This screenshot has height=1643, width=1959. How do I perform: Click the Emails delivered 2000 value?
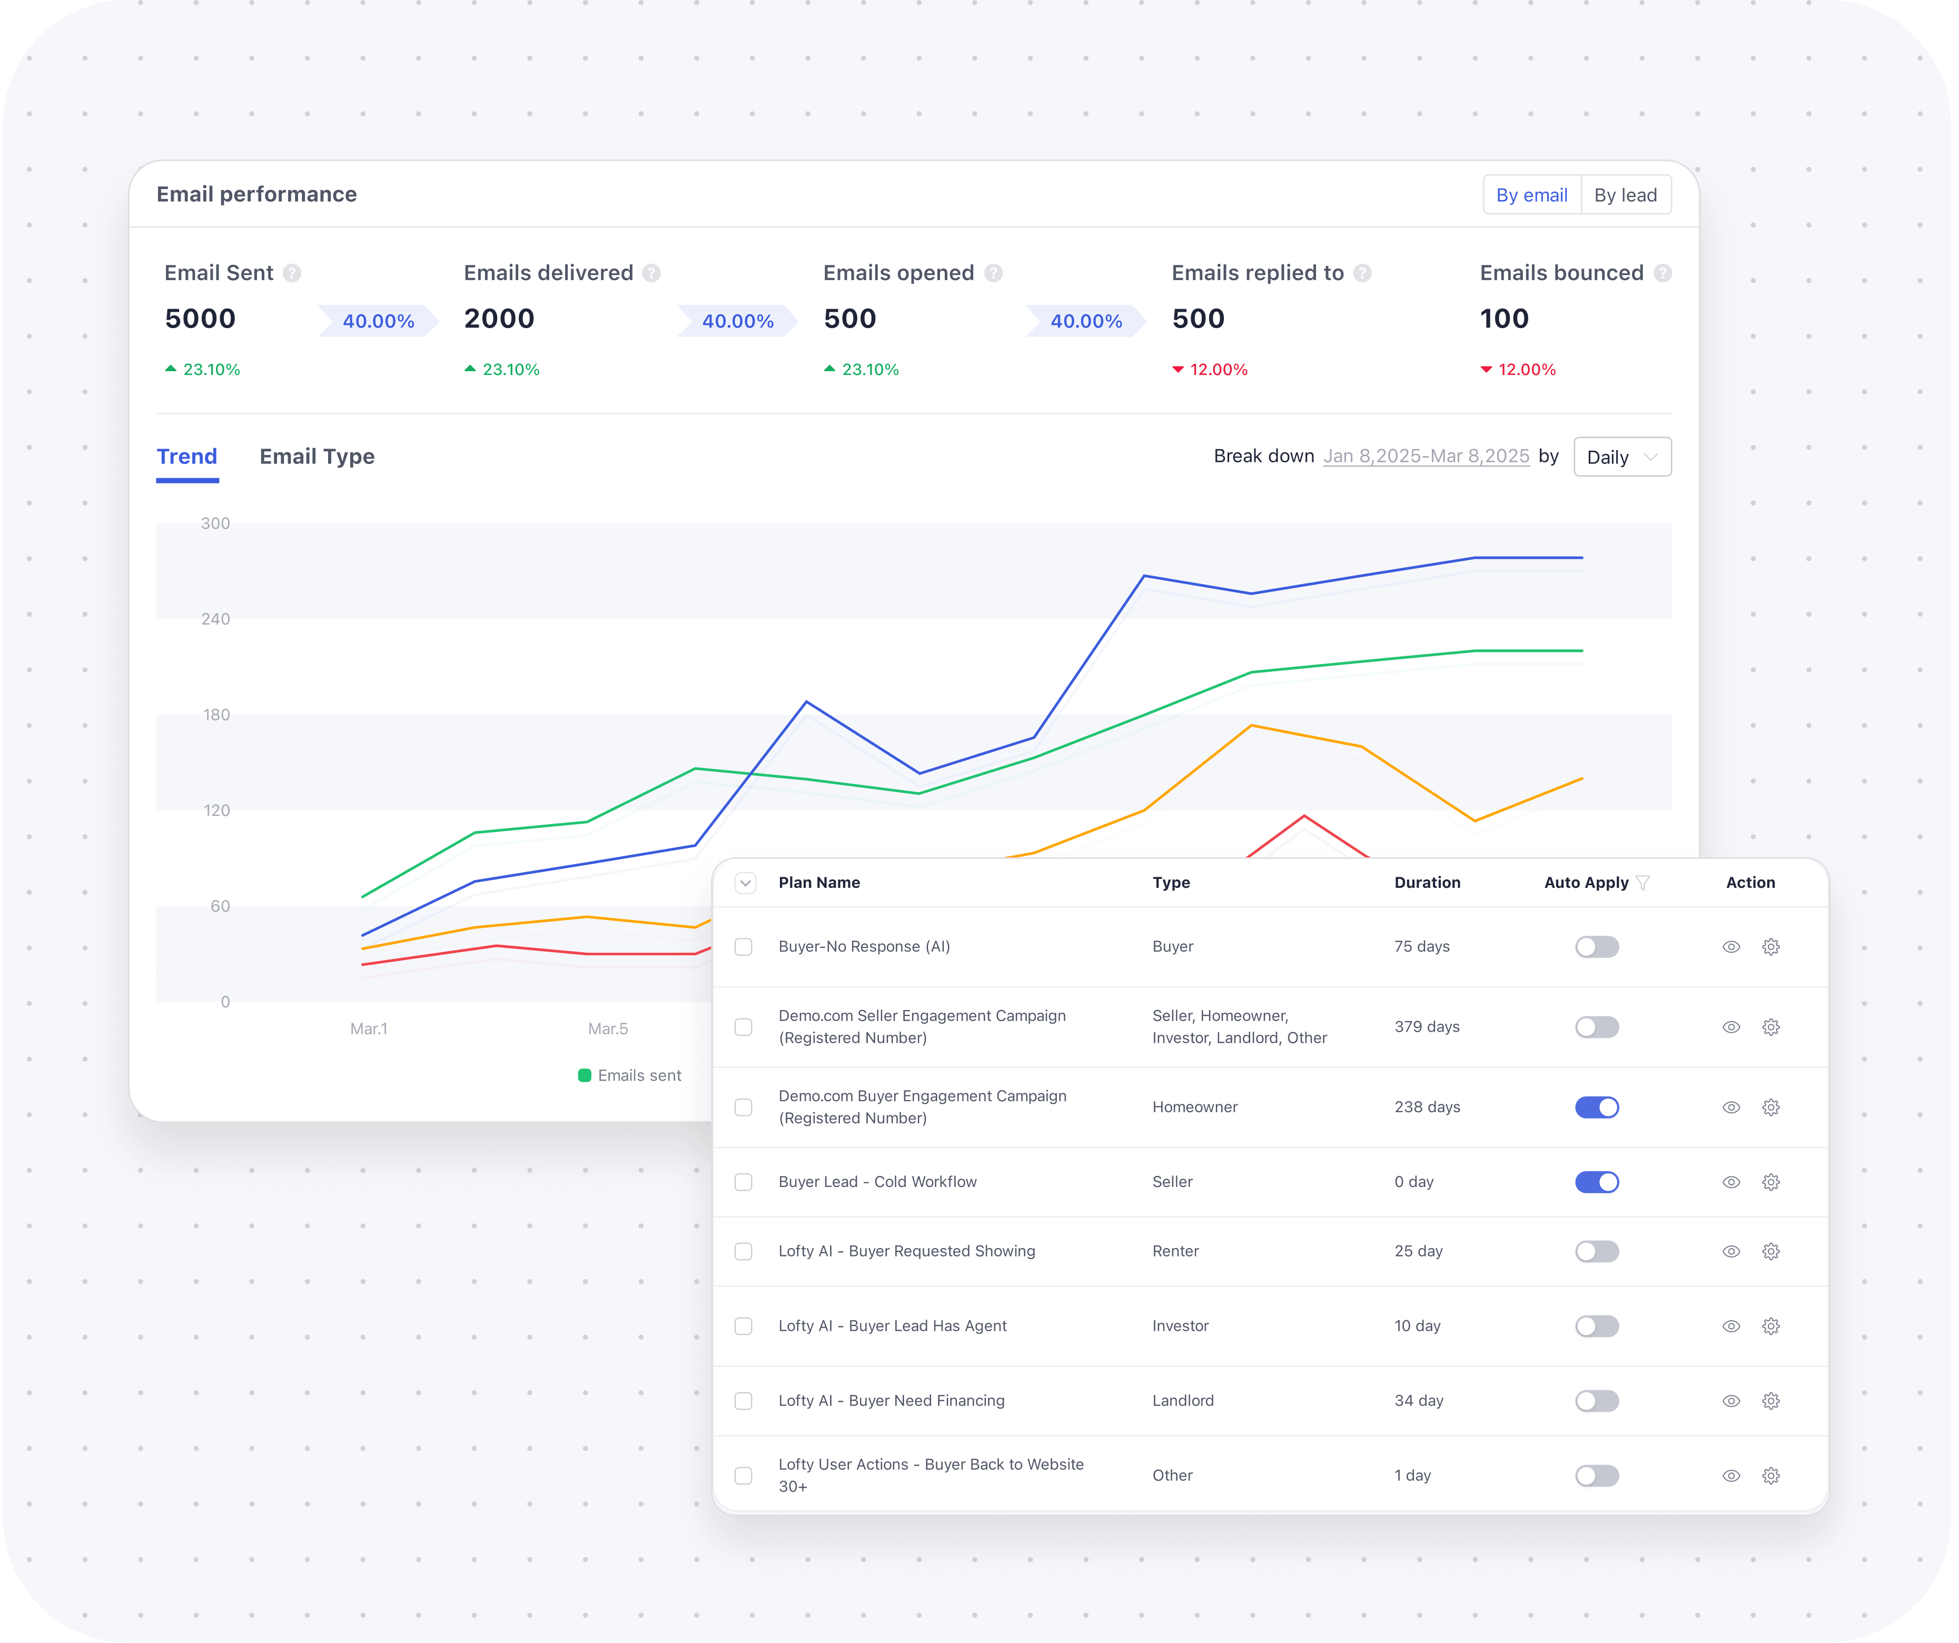pos(499,319)
